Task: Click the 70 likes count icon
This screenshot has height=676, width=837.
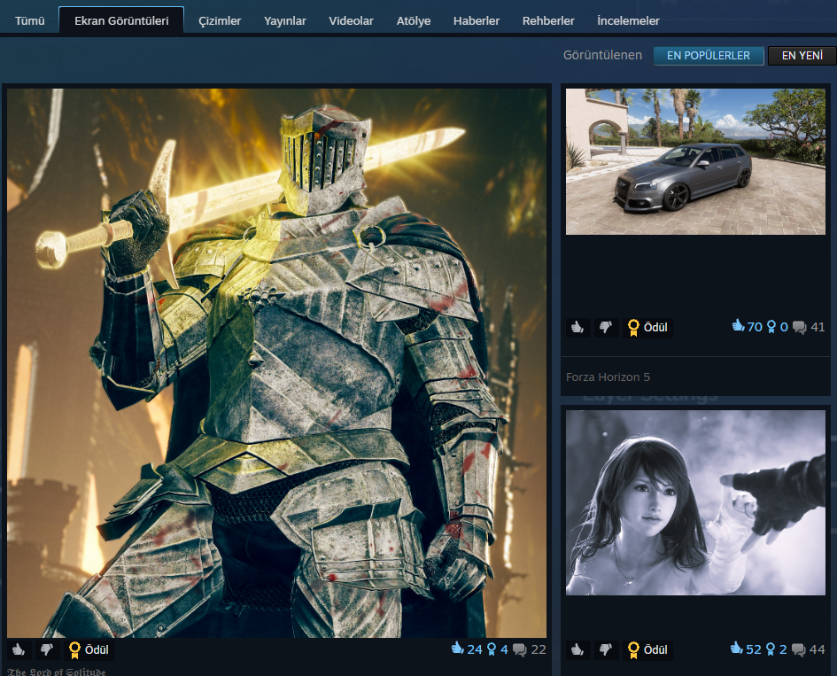Action: [739, 325]
